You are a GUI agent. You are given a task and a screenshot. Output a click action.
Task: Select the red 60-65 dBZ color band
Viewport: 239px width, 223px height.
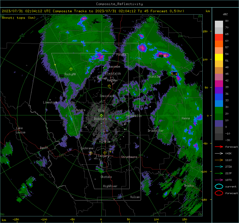219,37
